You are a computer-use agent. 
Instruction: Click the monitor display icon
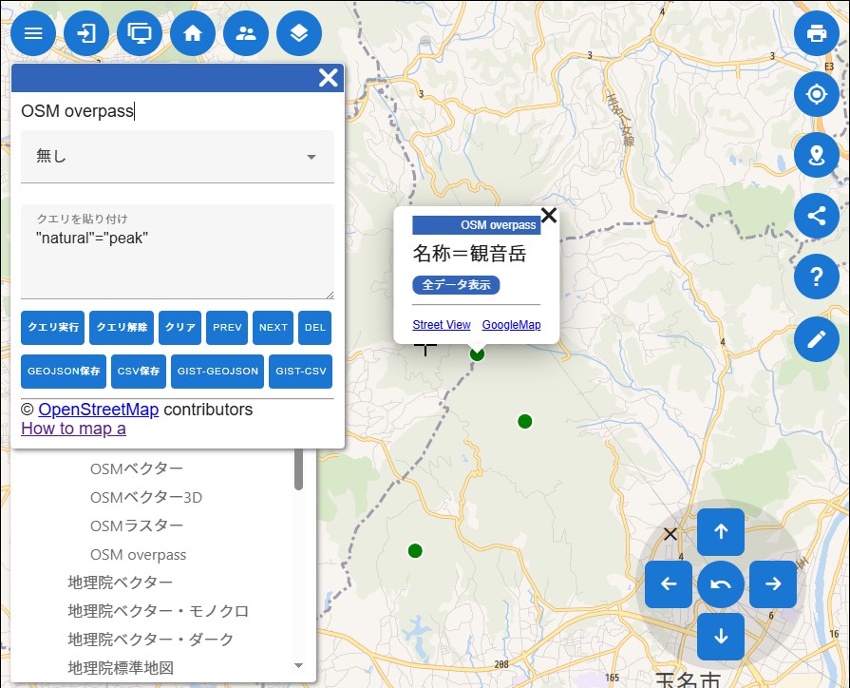point(140,33)
